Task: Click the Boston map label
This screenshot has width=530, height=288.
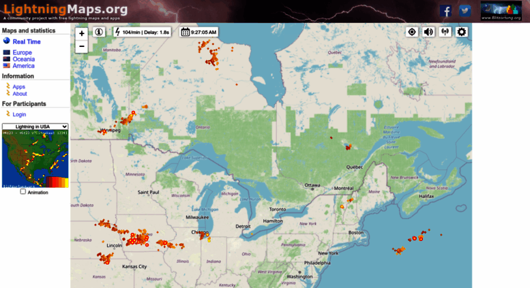Action: click(x=356, y=232)
